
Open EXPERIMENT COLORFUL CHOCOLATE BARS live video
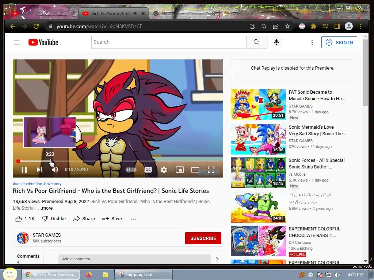[x=258, y=241]
